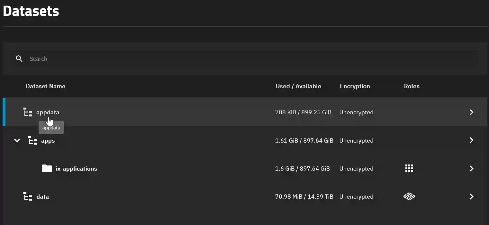Collapse the apps dataset tree
This screenshot has width=489, height=225.
click(x=17, y=140)
